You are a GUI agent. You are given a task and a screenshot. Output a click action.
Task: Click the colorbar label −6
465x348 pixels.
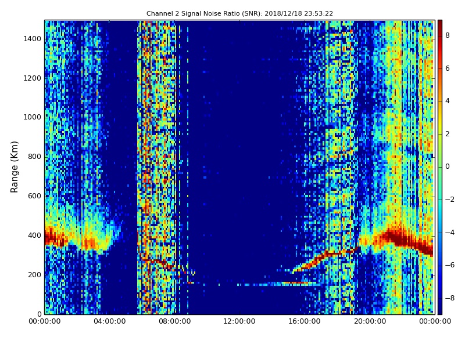pyautogui.click(x=449, y=265)
